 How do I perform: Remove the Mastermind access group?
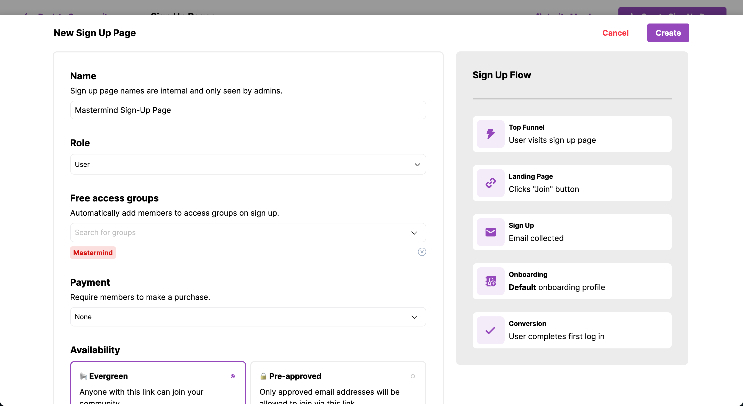[x=422, y=252]
